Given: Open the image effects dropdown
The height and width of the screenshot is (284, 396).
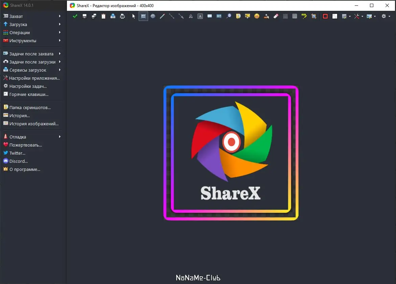Looking at the screenshot, I should (371, 16).
